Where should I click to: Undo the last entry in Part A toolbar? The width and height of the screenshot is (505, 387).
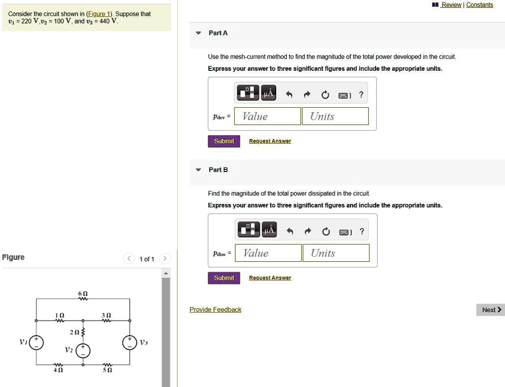(289, 93)
